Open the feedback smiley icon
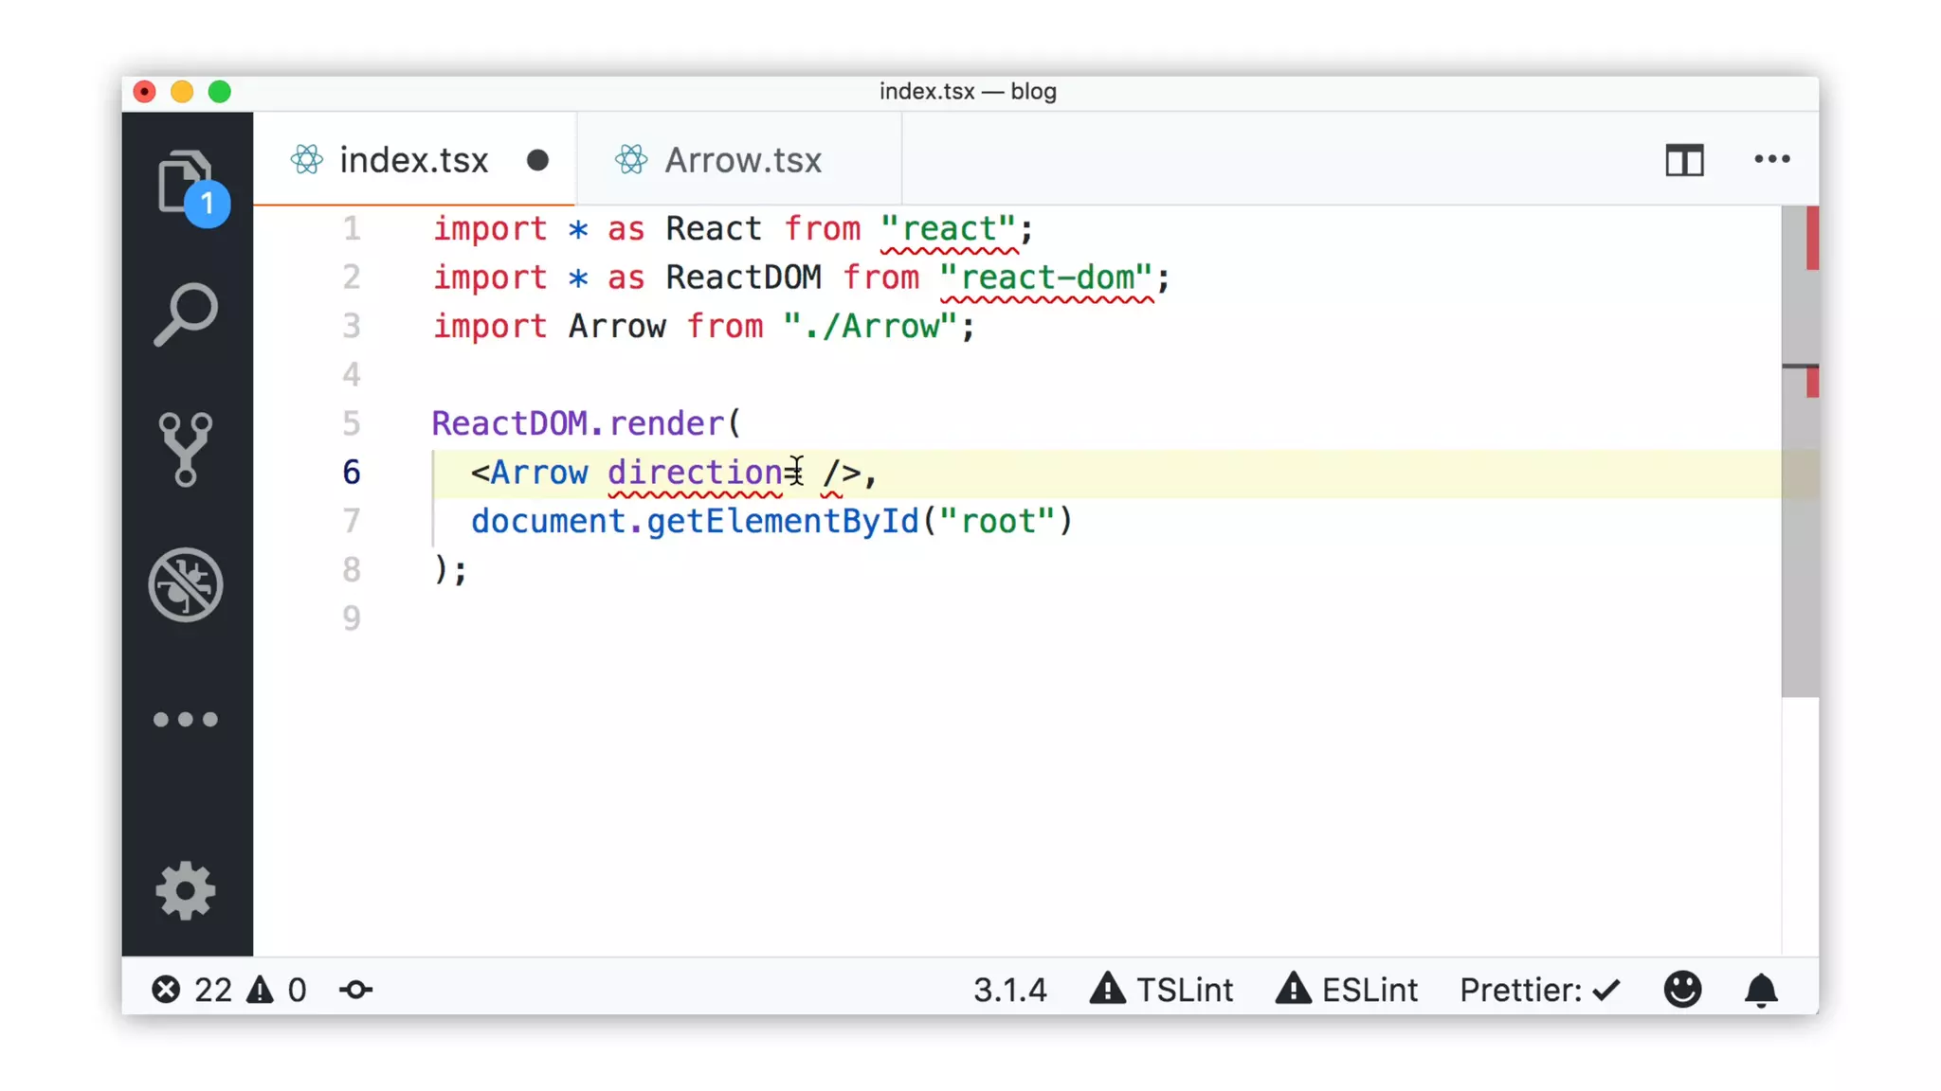 pyautogui.click(x=1682, y=990)
